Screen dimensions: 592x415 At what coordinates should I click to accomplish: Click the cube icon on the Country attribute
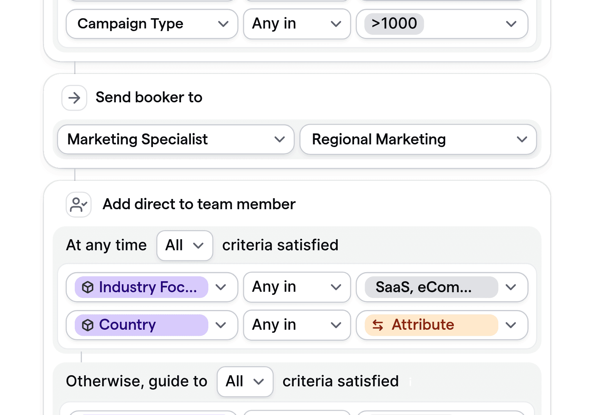point(88,325)
